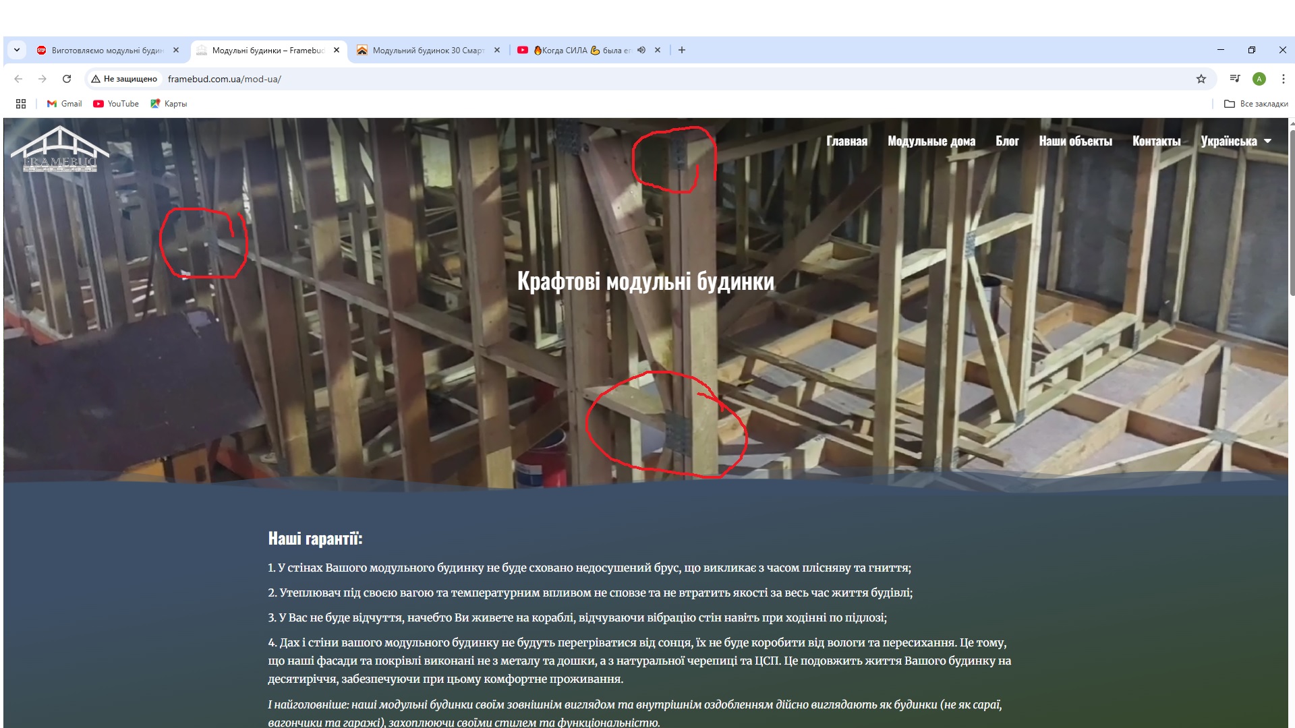Open a new tab with plus button
The height and width of the screenshot is (728, 1295).
click(x=682, y=50)
